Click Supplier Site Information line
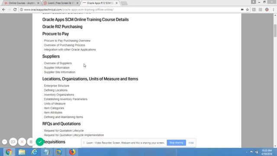The height and width of the screenshot is (156, 277). (x=60, y=72)
